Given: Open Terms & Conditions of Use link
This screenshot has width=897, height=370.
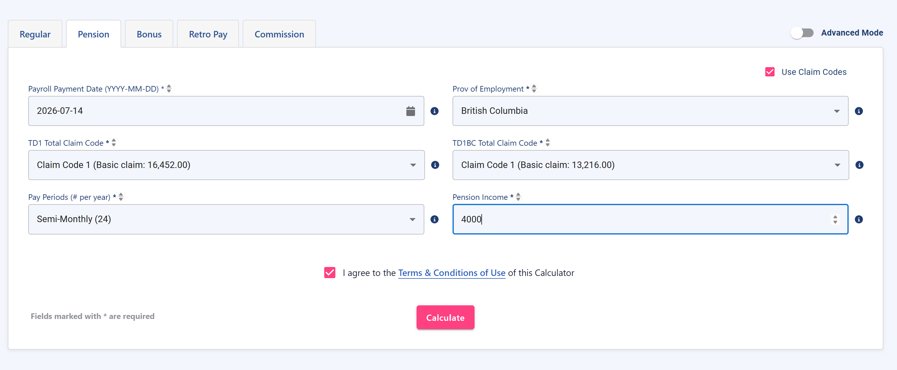Looking at the screenshot, I should coord(452,273).
